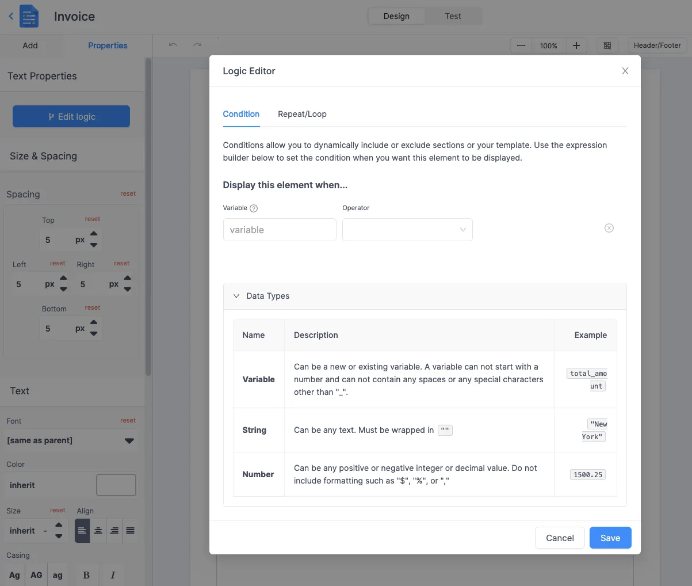Image resolution: width=692 pixels, height=586 pixels.
Task: Open the Operator dropdown
Action: coord(407,230)
